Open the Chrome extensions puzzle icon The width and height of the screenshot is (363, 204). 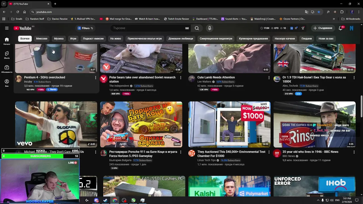pos(342,12)
